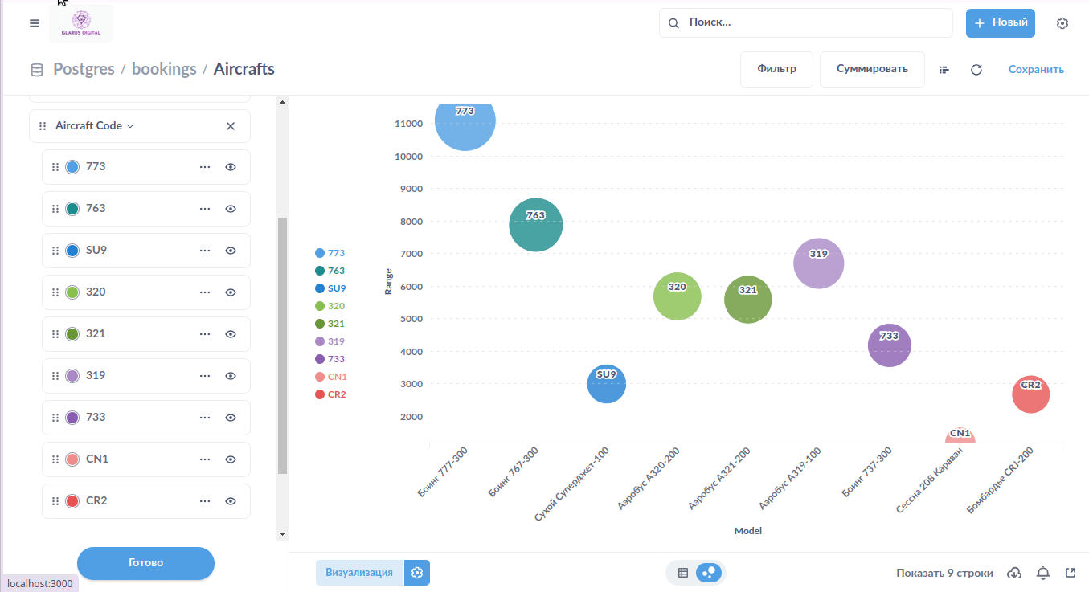The height and width of the screenshot is (592, 1089).
Task: Click the Суммировать button
Action: tap(872, 69)
